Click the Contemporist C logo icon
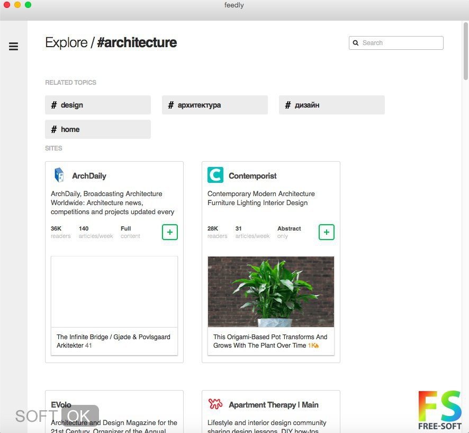This screenshot has height=433, width=469. click(215, 175)
